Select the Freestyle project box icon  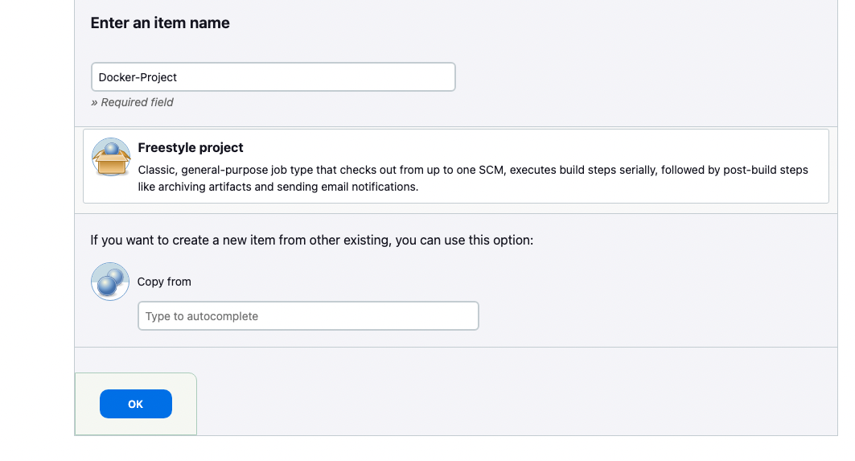tap(111, 157)
